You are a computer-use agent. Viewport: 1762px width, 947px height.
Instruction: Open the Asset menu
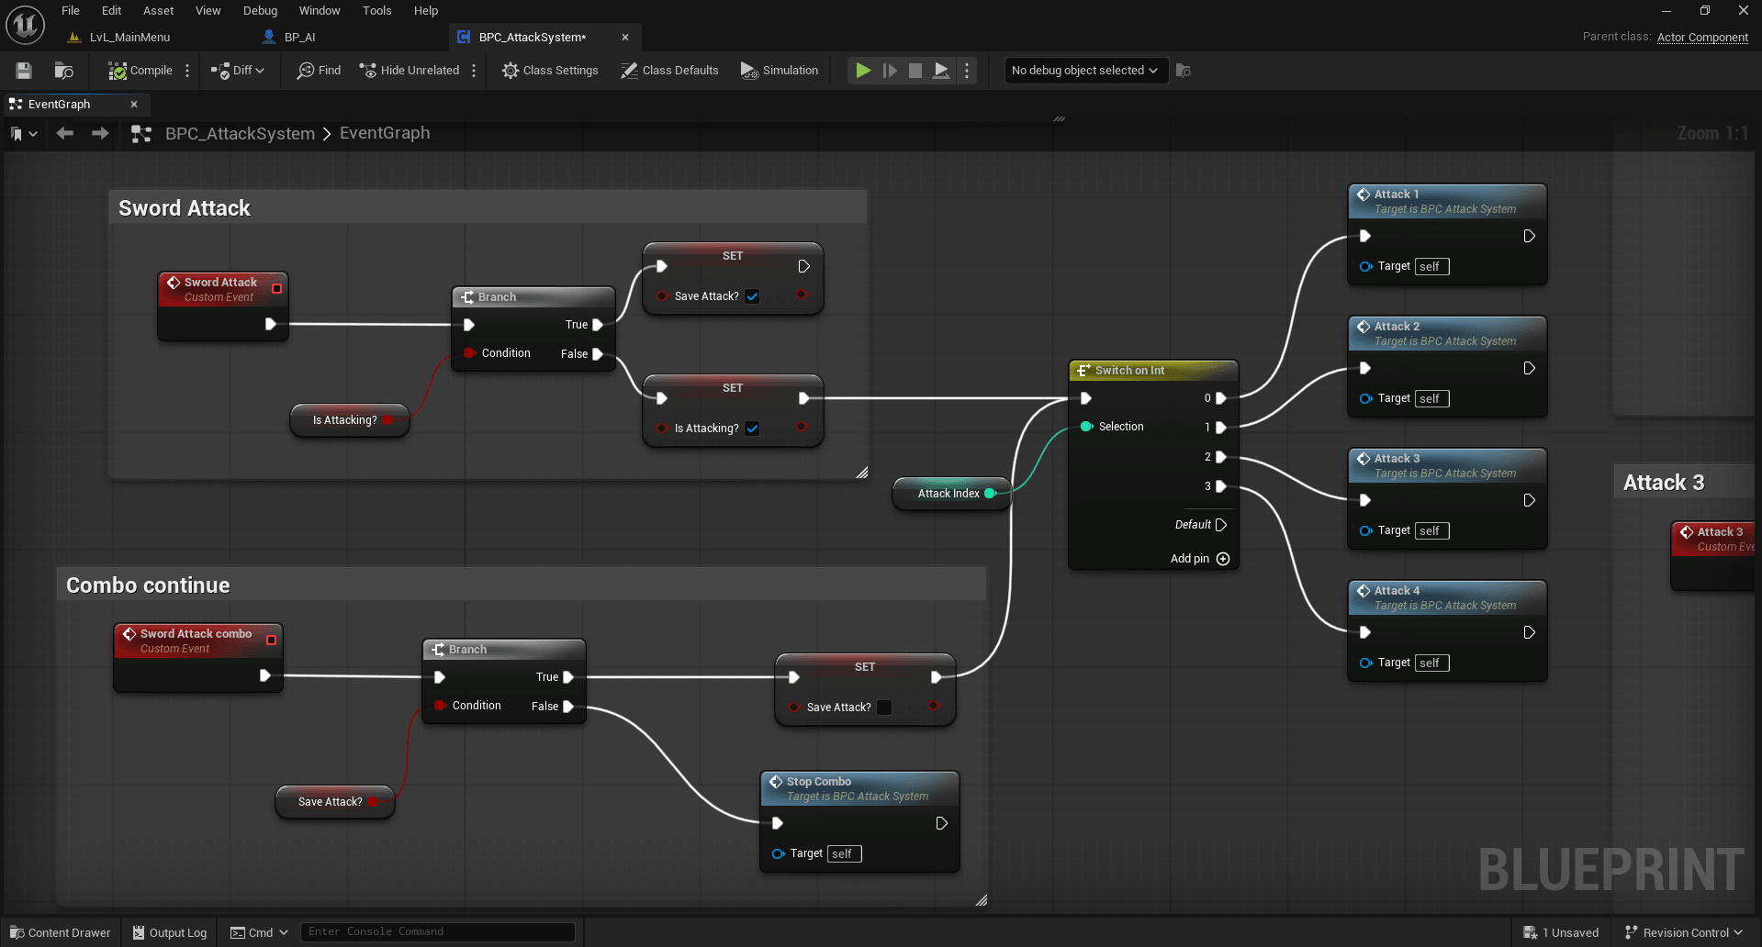coord(158,11)
